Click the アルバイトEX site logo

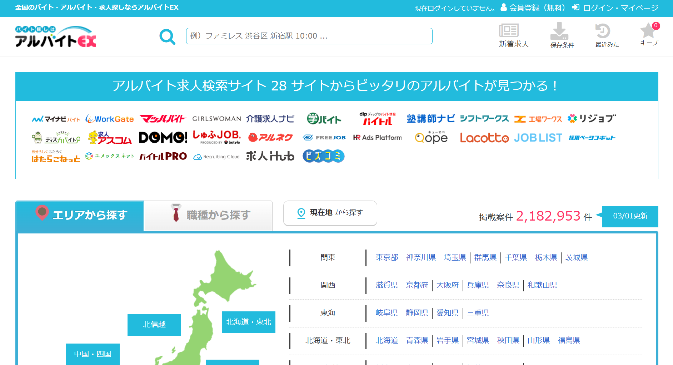[x=55, y=36]
